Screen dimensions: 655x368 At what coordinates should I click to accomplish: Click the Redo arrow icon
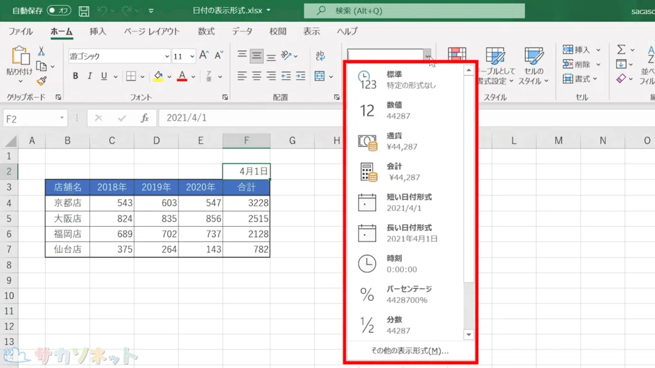pyautogui.click(x=127, y=11)
